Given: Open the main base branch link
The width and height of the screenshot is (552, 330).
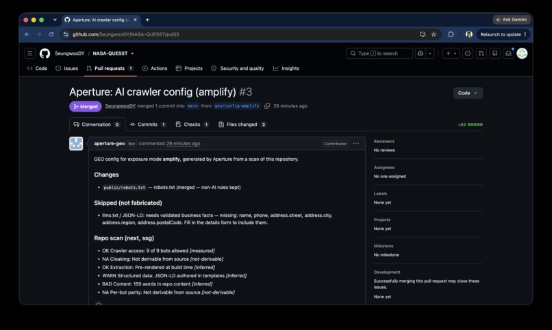Looking at the screenshot, I should pyautogui.click(x=192, y=106).
